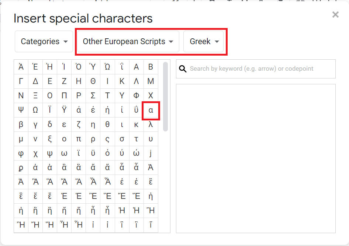Insert the lowercase omega character
This screenshot has width=349, height=246.
[x=64, y=153]
